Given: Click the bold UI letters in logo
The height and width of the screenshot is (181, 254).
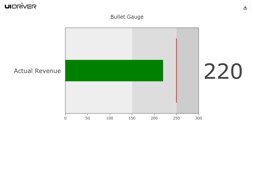Looking at the screenshot, I should coord(8,6).
